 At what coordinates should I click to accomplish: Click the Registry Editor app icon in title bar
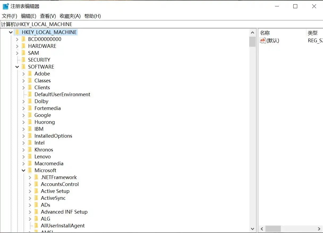[x=6, y=6]
